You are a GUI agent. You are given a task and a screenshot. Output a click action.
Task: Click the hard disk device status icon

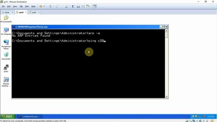(x=187, y=121)
